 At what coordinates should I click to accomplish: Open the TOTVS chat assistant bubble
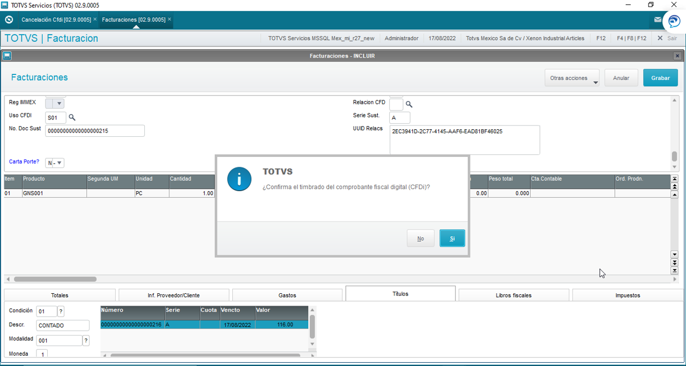coord(674,21)
